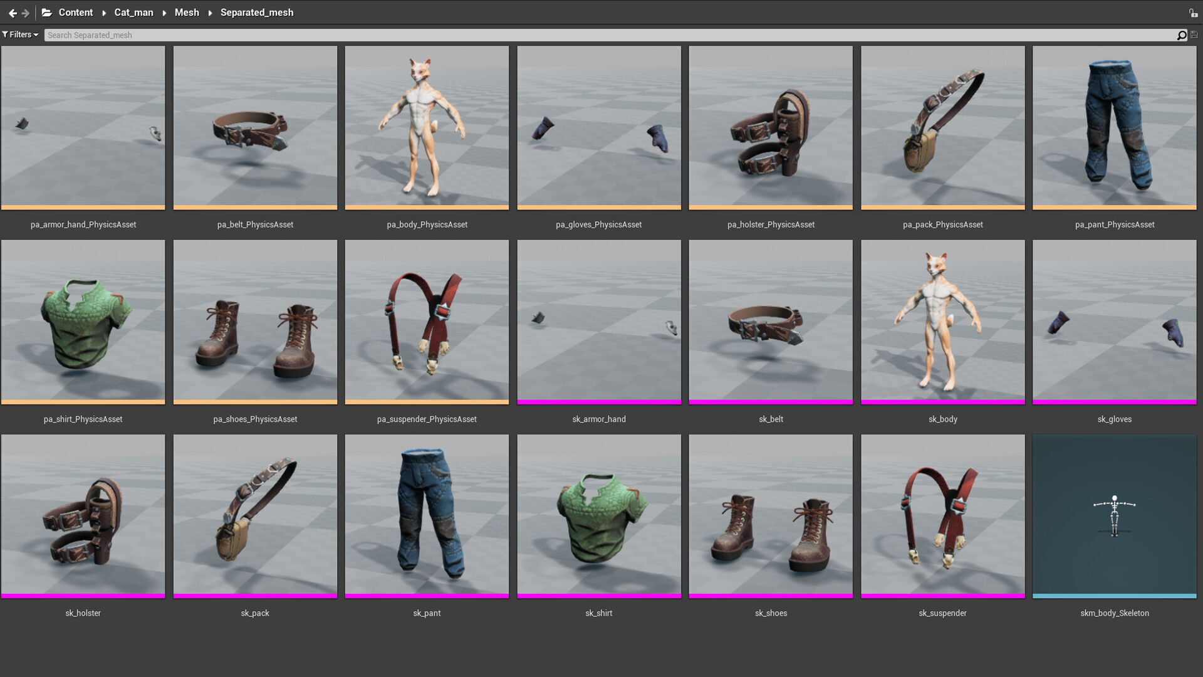The width and height of the screenshot is (1203, 677).
Task: Expand the arrow after Mesh breadcrumb
Action: click(x=210, y=13)
